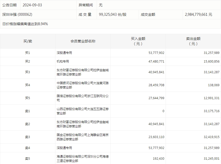The image size is (221, 164).
Task: Open the 深圳华强 (000062) stock name
Action: (17, 14)
